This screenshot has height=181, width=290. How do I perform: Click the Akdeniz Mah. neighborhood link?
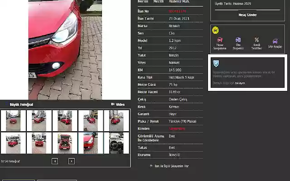coord(179,1)
